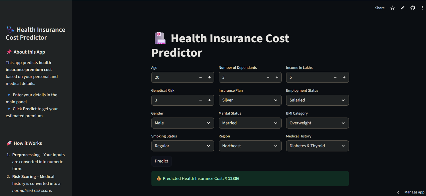Viewport: 426px width, 196px height.
Task: Open the Manage app link
Action: point(414,192)
